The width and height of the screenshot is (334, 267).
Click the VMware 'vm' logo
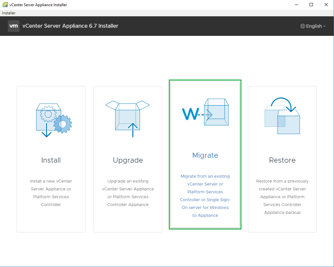[x=14, y=26]
